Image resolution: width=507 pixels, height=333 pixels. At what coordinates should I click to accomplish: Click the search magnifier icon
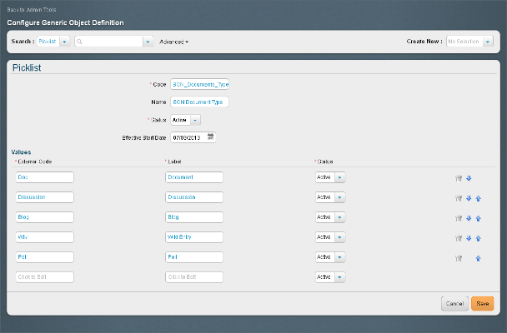(79, 42)
